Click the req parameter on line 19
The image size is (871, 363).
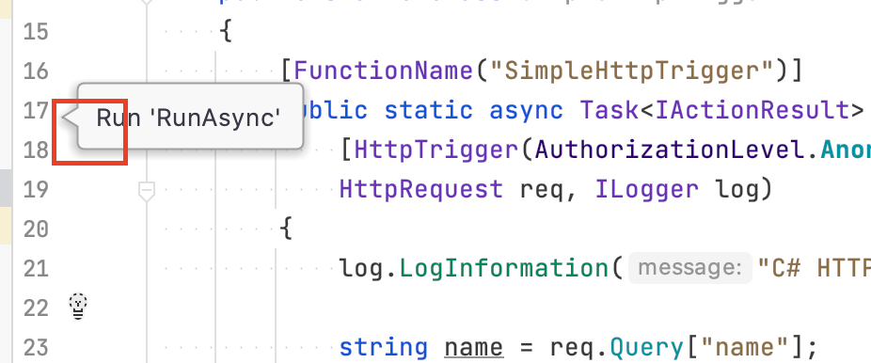tap(542, 192)
